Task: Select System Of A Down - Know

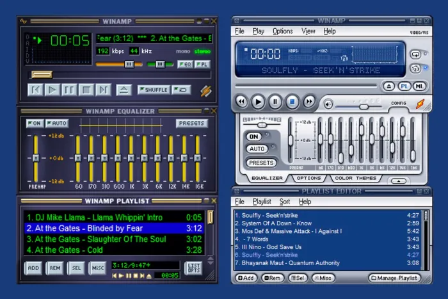Action: pyautogui.click(x=327, y=223)
